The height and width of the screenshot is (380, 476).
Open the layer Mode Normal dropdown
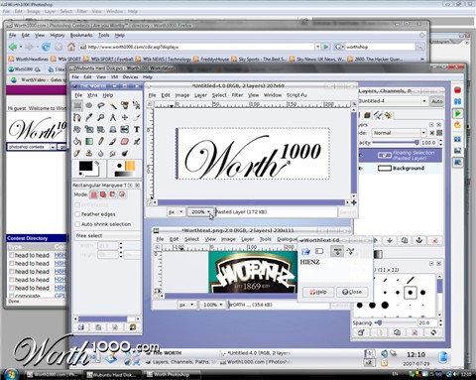400,133
